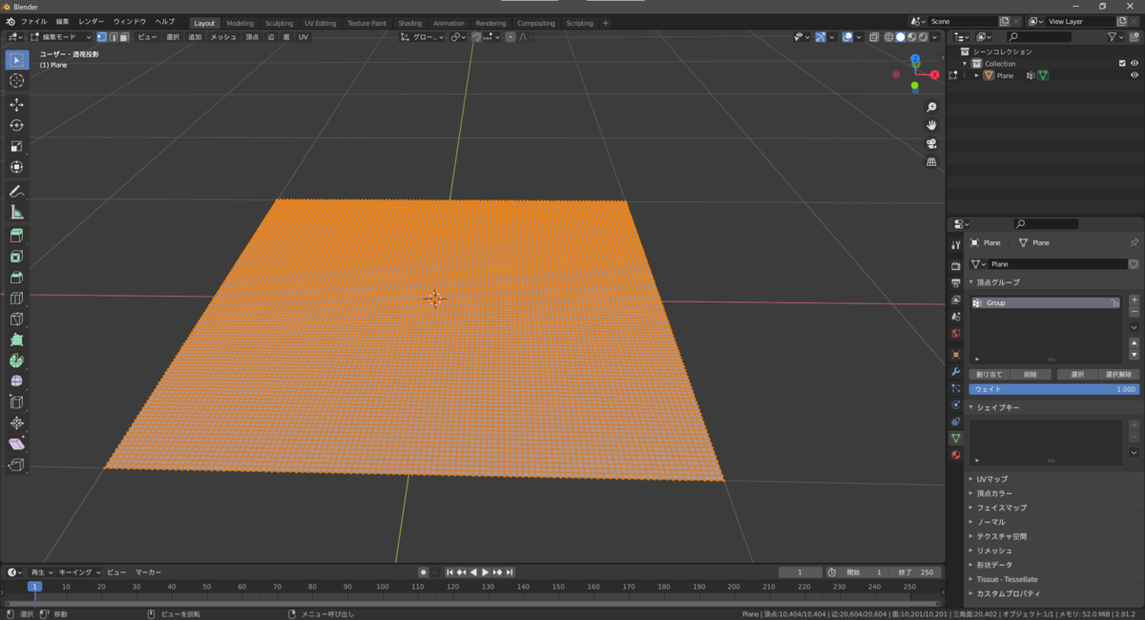Click the pan view hand icon
Screen dimensions: 1145x620
click(x=931, y=125)
